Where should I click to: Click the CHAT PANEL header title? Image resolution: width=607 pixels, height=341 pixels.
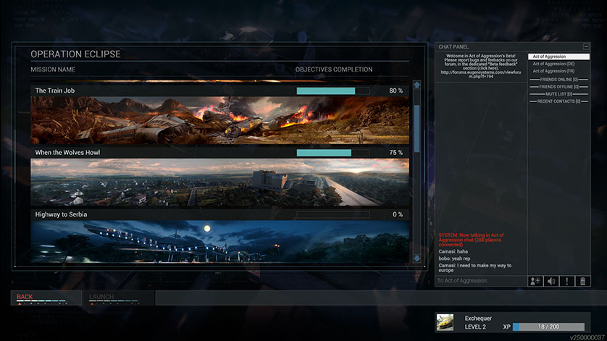pyautogui.click(x=453, y=46)
